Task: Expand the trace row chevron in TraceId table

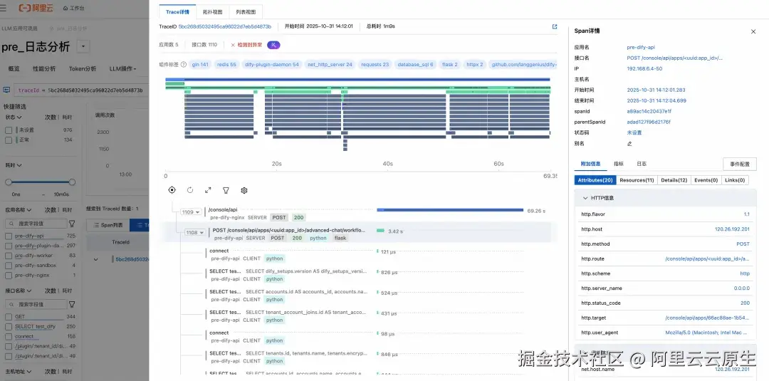Action: [x=95, y=259]
